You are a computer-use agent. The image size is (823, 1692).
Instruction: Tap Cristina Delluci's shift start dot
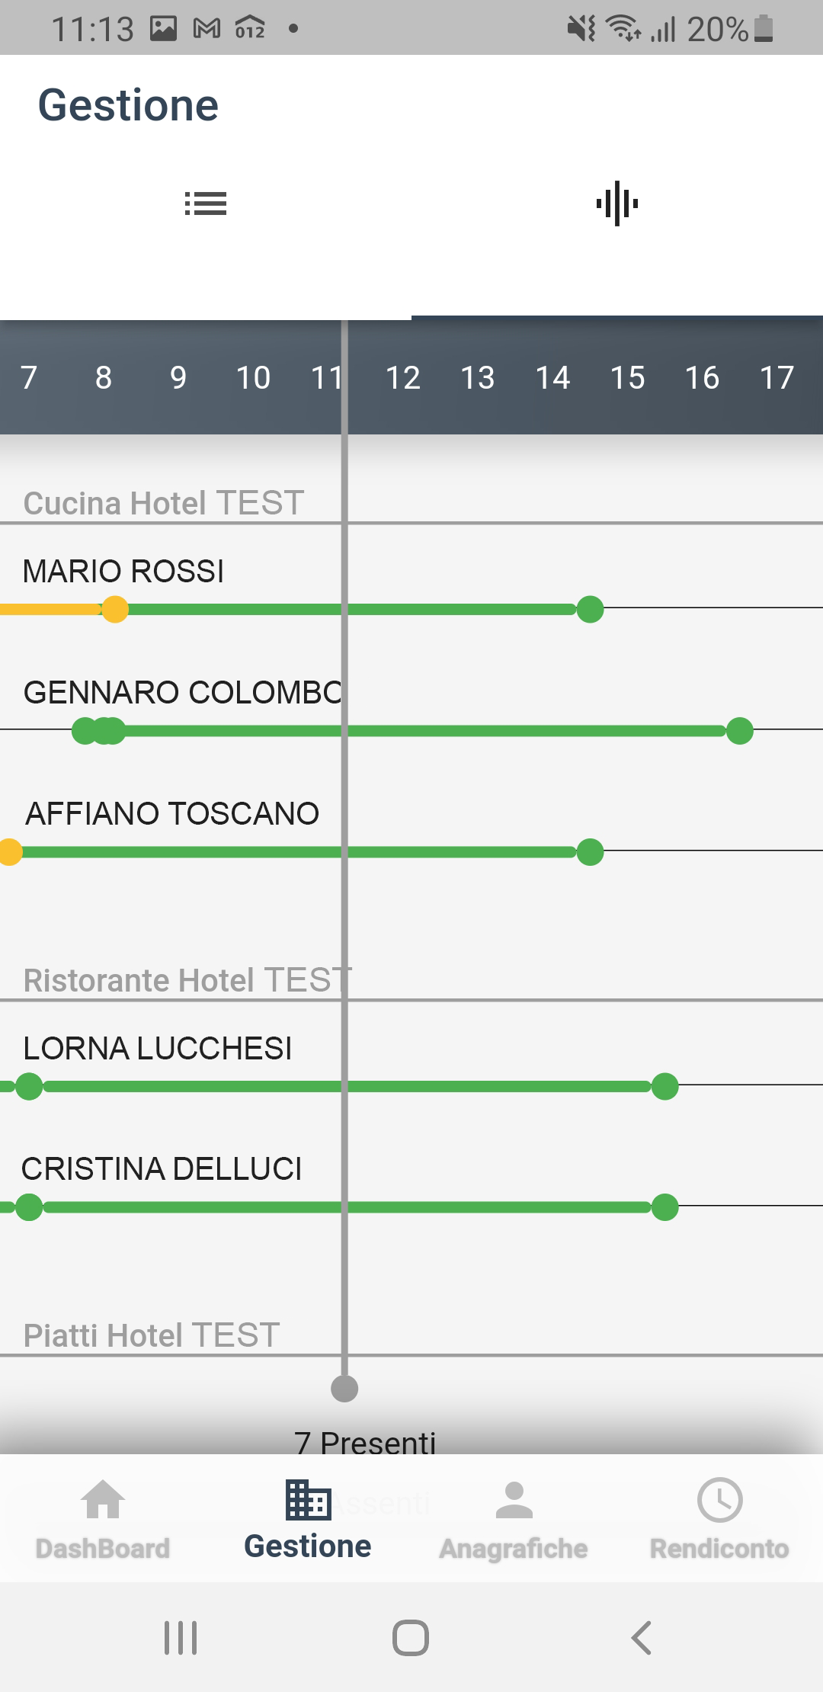tap(29, 1207)
